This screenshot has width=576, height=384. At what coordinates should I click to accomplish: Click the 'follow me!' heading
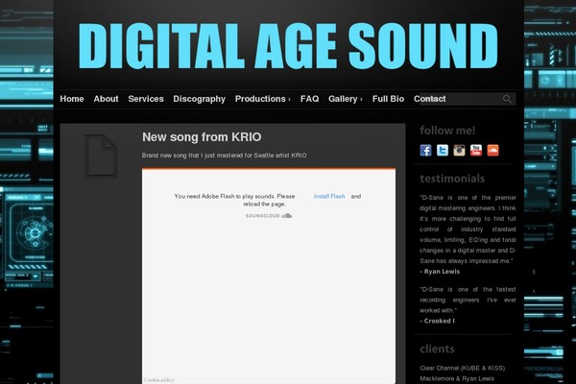point(447,131)
